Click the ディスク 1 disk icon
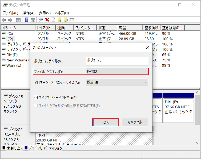This screenshot has height=159, width=201. 6,128
